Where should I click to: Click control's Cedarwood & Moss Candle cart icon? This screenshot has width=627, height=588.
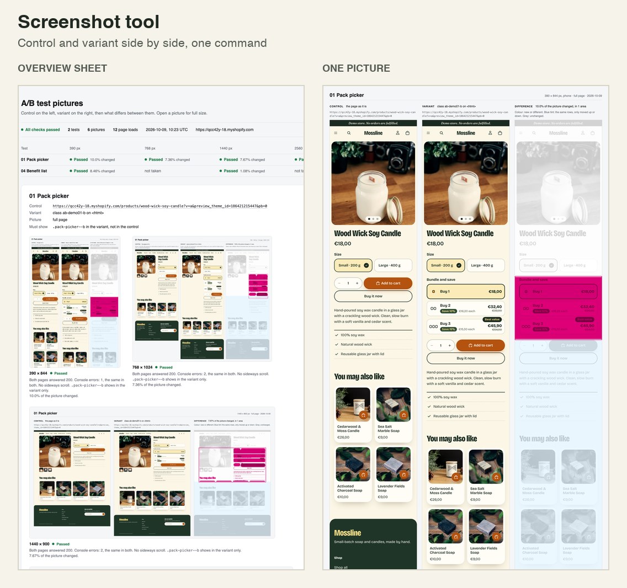pyautogui.click(x=364, y=415)
